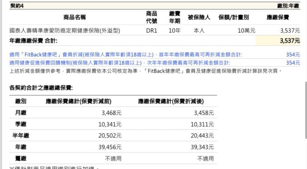
Task: Click the highlighted 3,537元 annual total
Action: click(290, 41)
